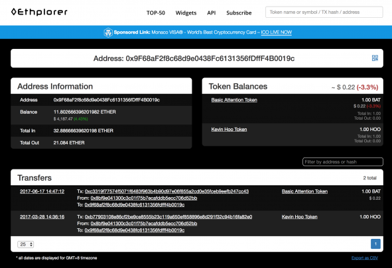Open the TOP-50 menu item

pyautogui.click(x=155, y=13)
